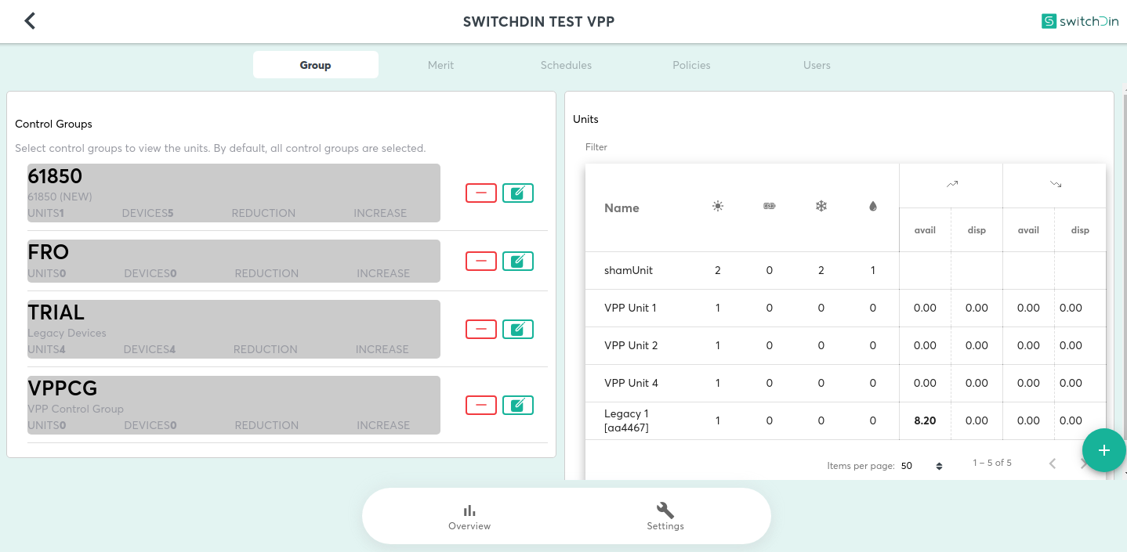Open Overview from the bottom bar

click(x=469, y=518)
